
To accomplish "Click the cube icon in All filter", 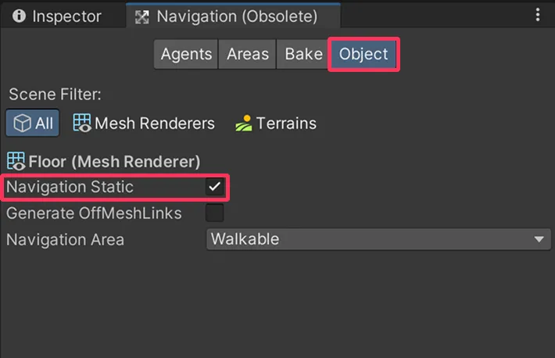I will tap(22, 124).
